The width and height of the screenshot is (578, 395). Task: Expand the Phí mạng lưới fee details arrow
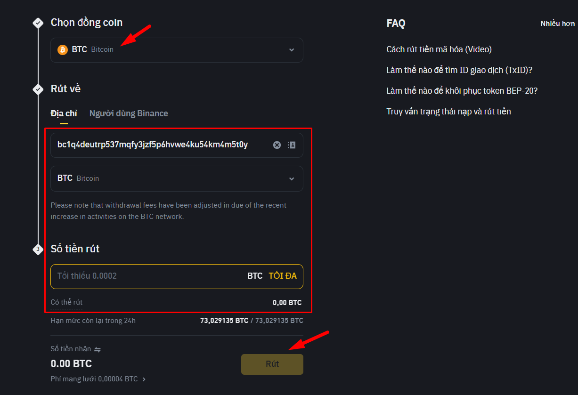(x=144, y=379)
